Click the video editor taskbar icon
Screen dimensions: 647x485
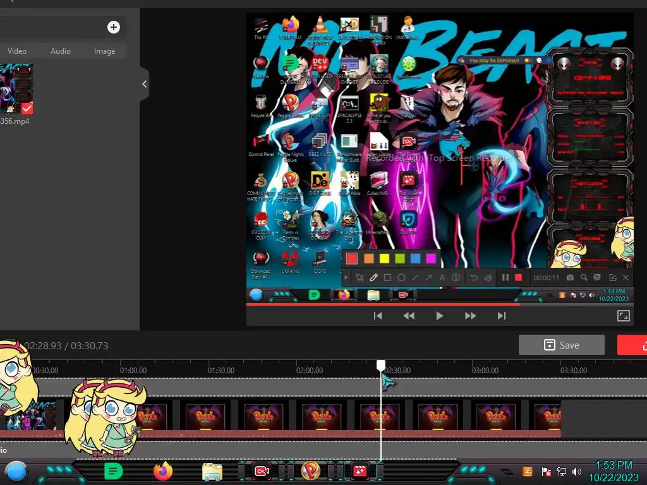(360, 471)
